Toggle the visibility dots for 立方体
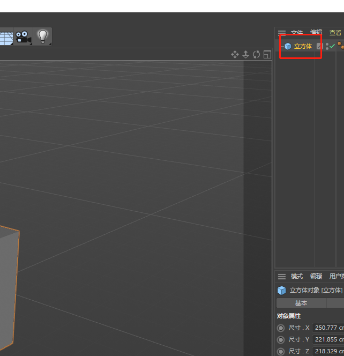Screen dimensions: 344x356 (x=327, y=46)
